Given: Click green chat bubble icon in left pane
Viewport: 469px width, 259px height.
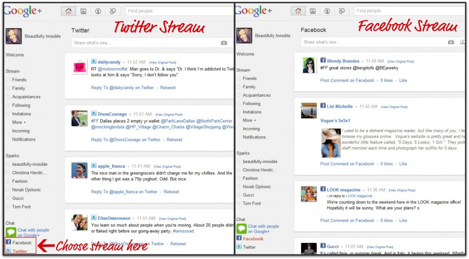Looking at the screenshot, I should tap(11, 232).
